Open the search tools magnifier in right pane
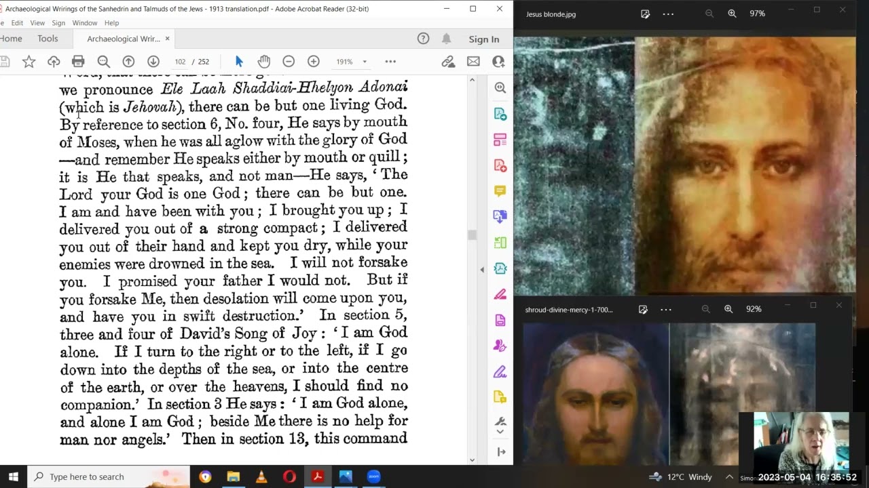 [500, 88]
